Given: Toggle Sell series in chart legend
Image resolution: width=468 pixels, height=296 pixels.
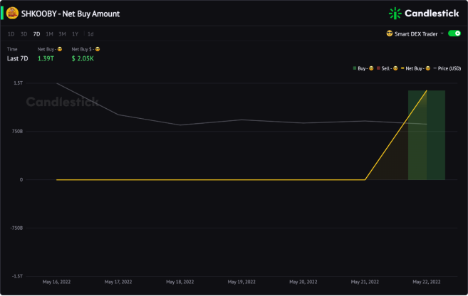Looking at the screenshot, I should (x=387, y=68).
